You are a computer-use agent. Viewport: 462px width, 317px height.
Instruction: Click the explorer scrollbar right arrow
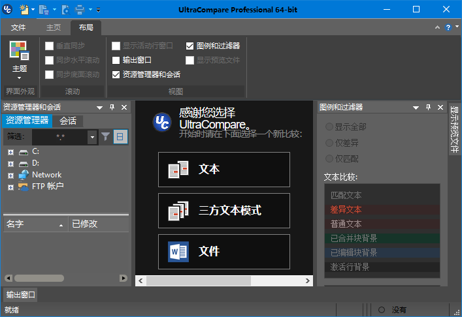(124, 278)
